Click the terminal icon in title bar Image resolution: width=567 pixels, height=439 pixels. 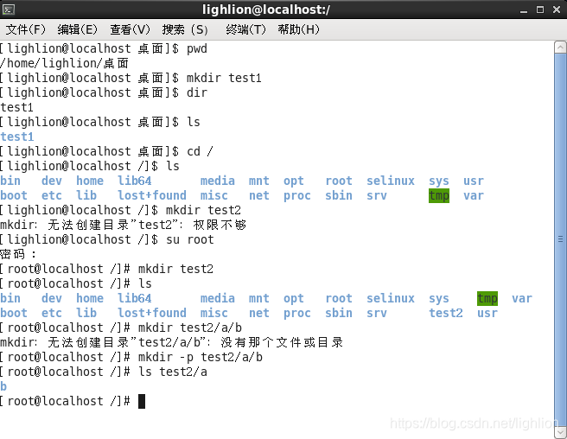[x=9, y=10]
